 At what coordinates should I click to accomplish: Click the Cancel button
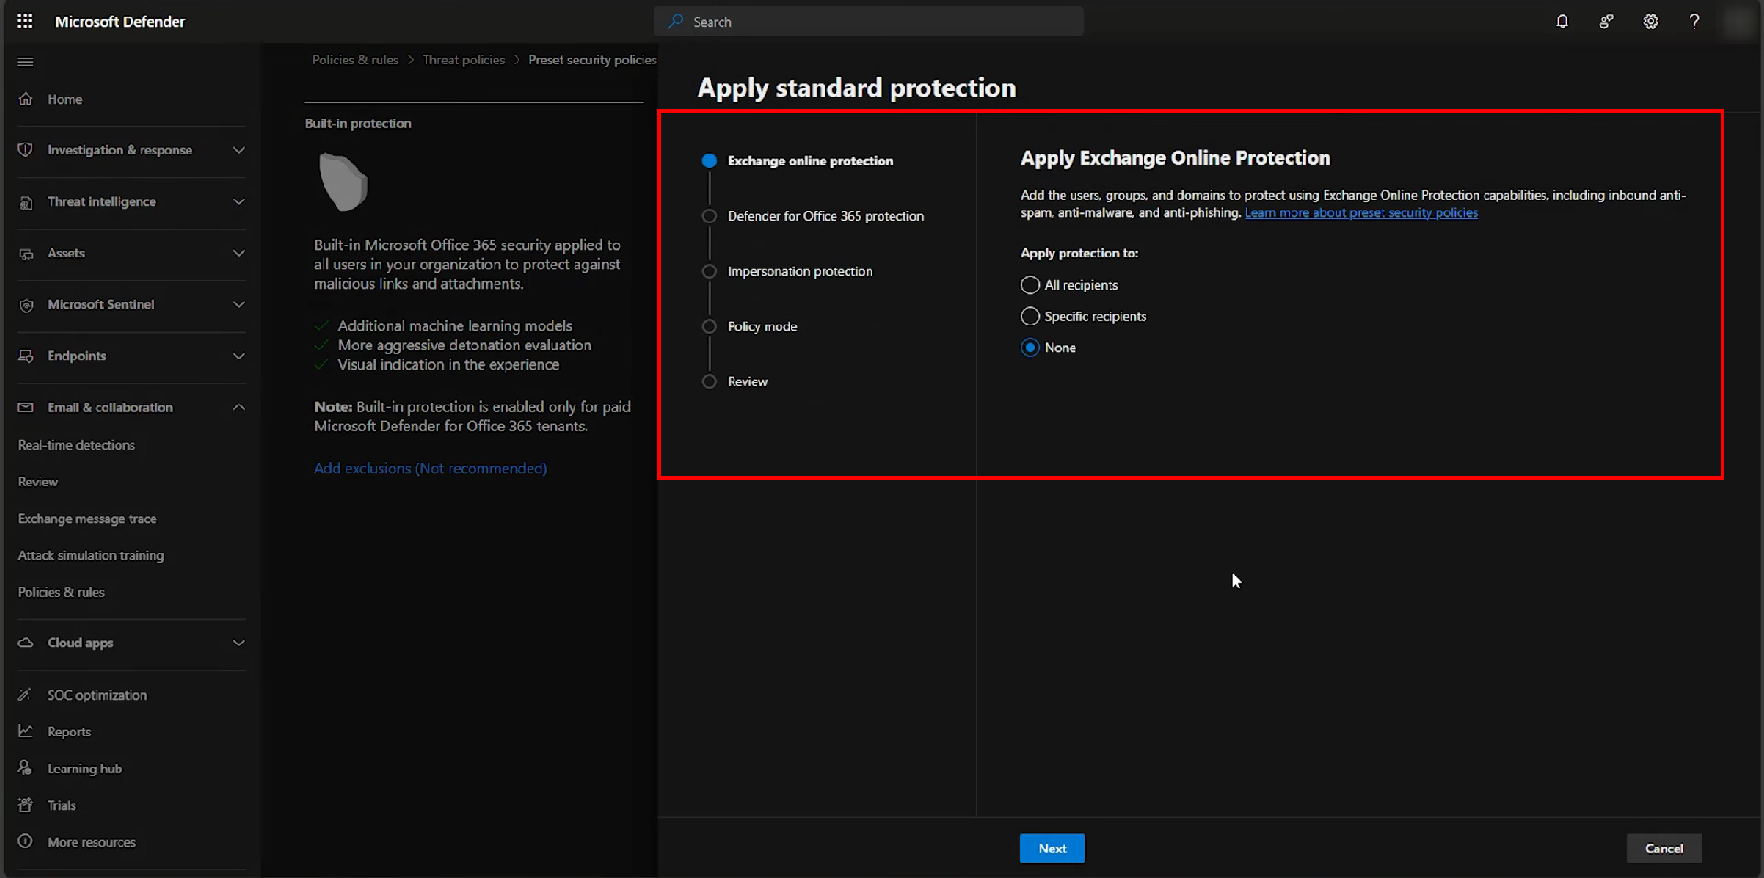point(1664,849)
